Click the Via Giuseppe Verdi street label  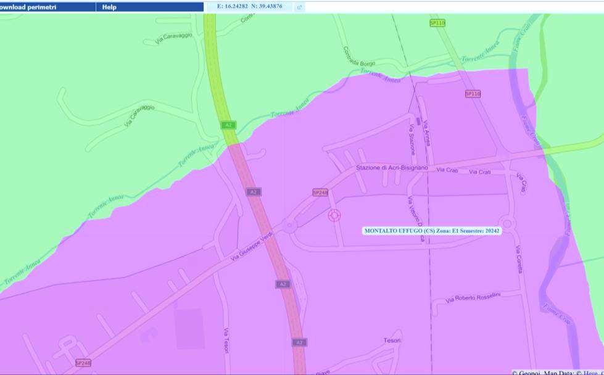coord(252,247)
